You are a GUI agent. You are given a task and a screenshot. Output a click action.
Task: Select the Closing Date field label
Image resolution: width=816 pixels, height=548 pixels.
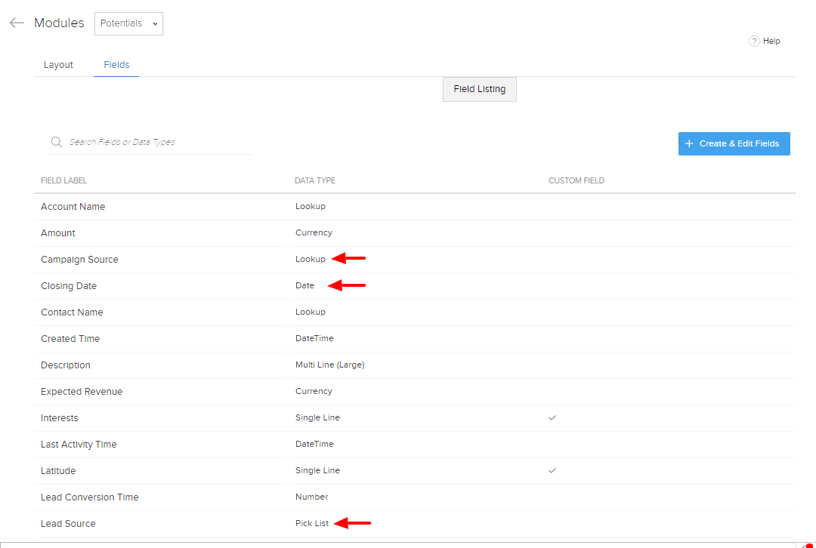69,286
